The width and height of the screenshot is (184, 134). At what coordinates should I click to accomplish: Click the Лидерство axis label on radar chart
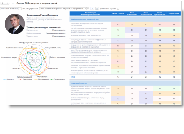point(16,68)
